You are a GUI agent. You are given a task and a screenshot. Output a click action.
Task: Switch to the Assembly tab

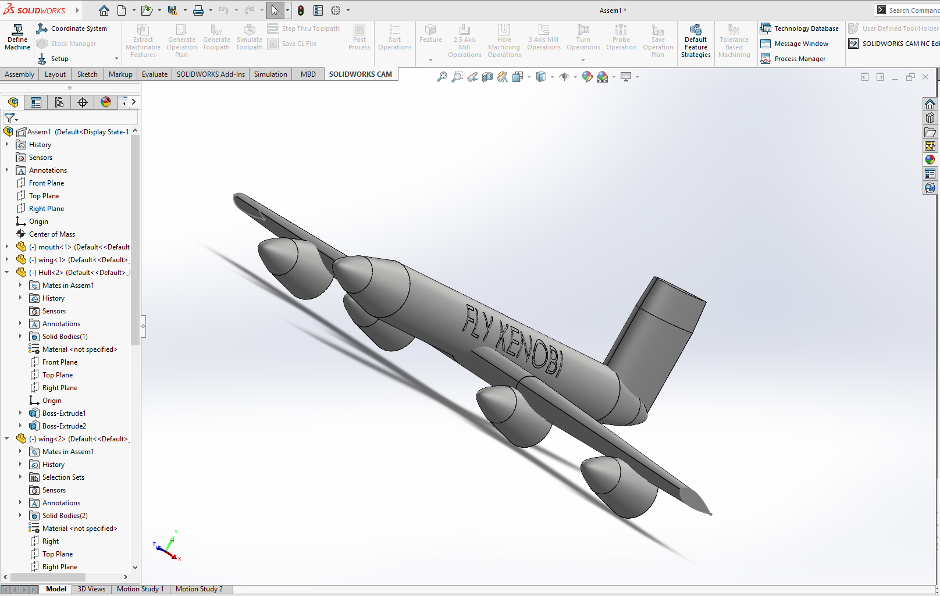pos(20,74)
